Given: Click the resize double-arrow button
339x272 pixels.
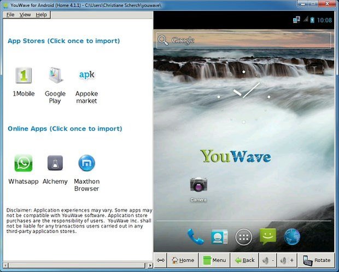Looking at the screenshot, I should 161,260.
